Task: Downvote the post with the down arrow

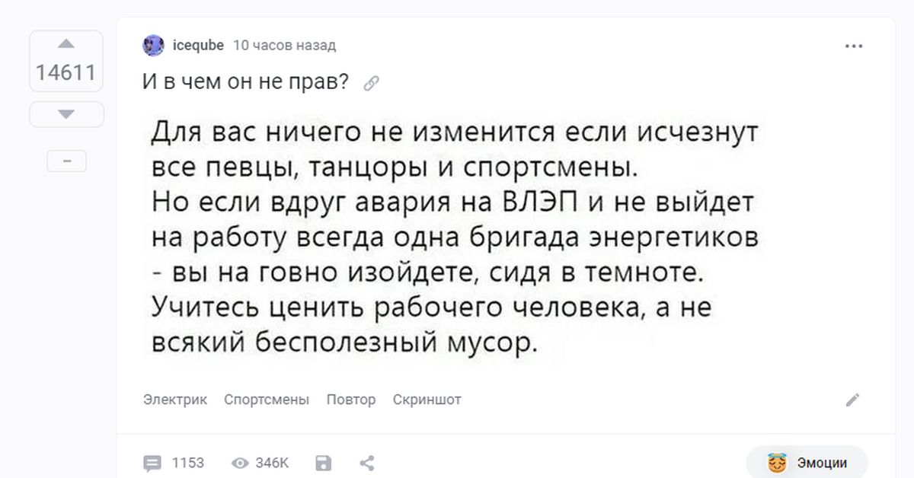Action: 66,114
